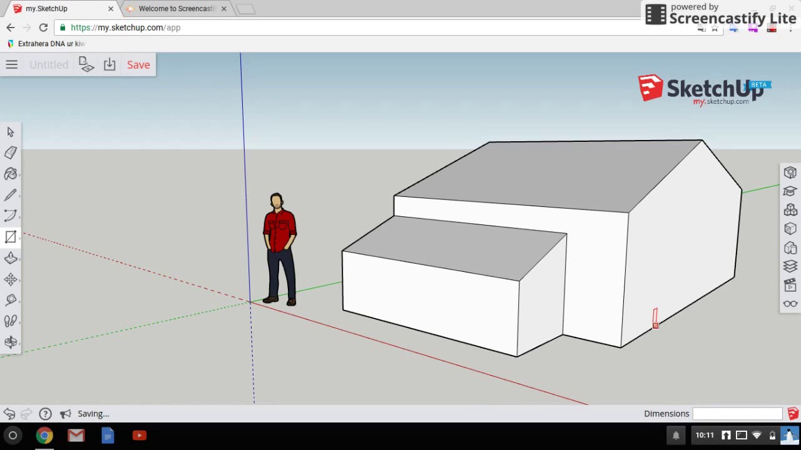Activate the Push/Pull tool
This screenshot has width=801, height=450.
(x=11, y=258)
